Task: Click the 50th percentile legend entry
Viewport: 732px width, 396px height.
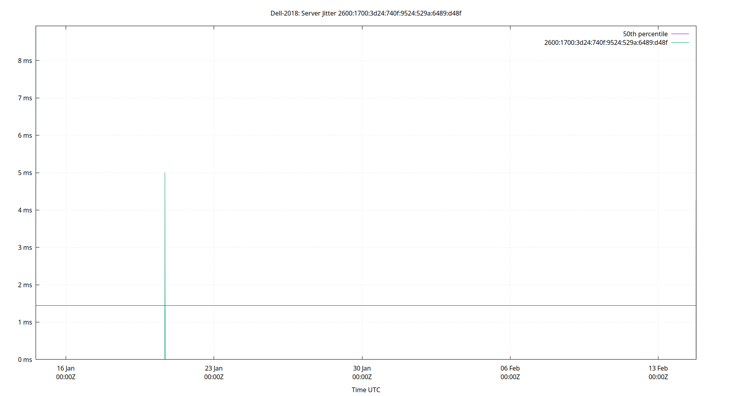Action: 645,34
